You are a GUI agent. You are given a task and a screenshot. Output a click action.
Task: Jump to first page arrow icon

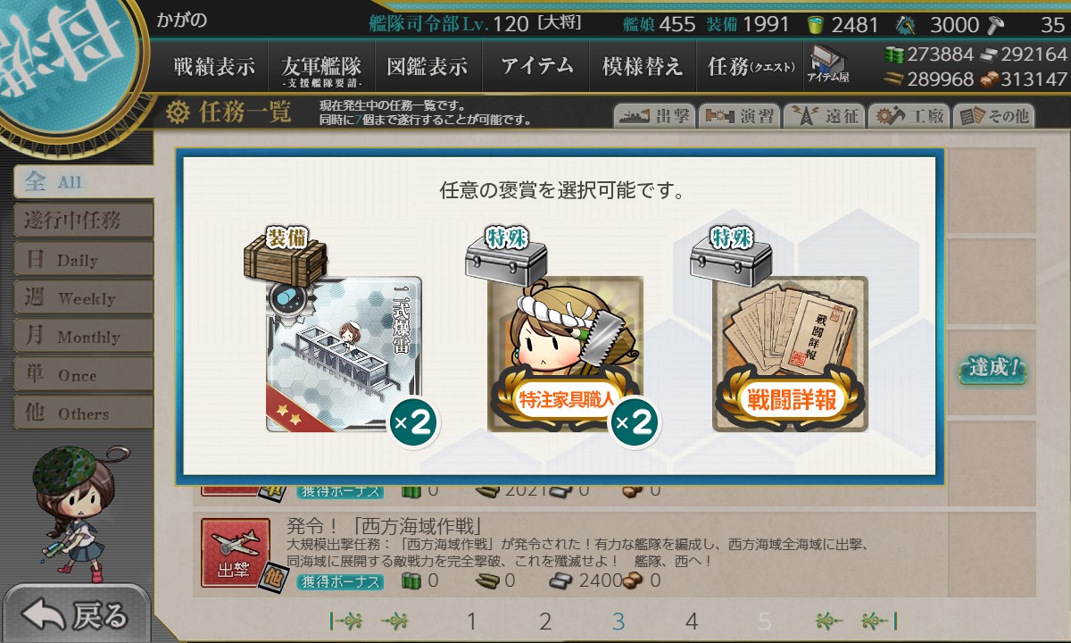[x=347, y=621]
